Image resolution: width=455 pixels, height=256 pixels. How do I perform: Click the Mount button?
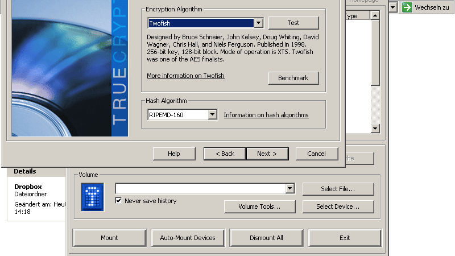pyautogui.click(x=109, y=238)
